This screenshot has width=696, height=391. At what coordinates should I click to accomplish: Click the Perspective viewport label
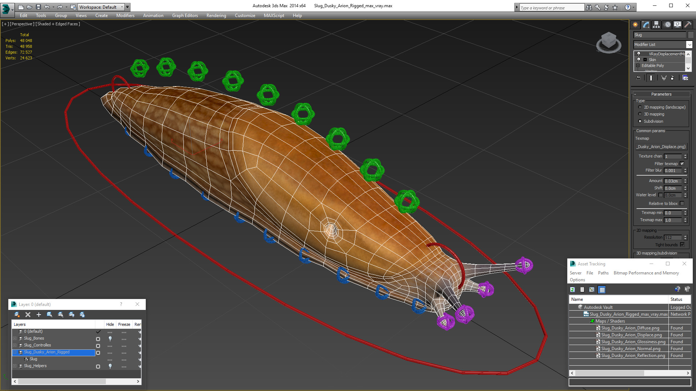[x=22, y=24]
